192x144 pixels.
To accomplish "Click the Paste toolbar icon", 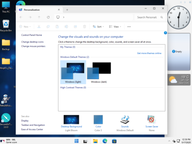I will 57,26.
